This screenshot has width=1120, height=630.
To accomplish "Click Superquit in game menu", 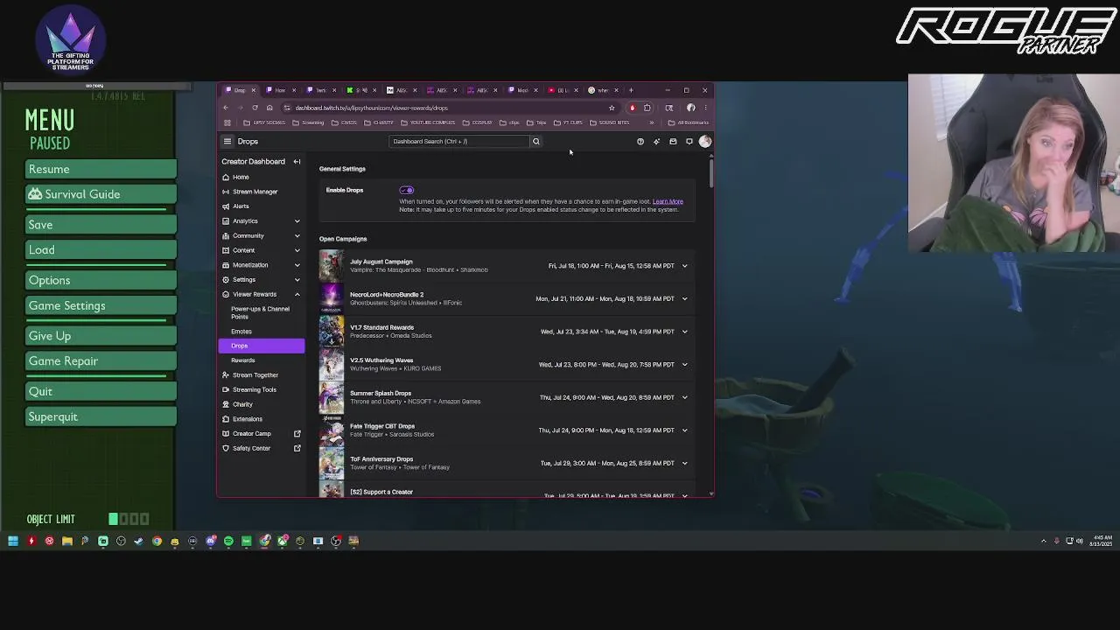I will (x=101, y=417).
